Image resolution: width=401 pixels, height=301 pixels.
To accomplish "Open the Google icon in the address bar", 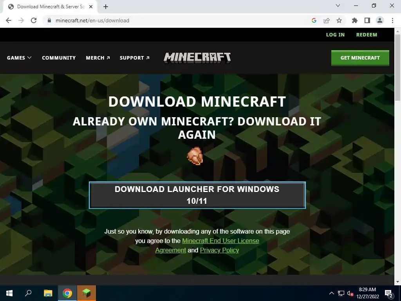I will click(x=314, y=20).
